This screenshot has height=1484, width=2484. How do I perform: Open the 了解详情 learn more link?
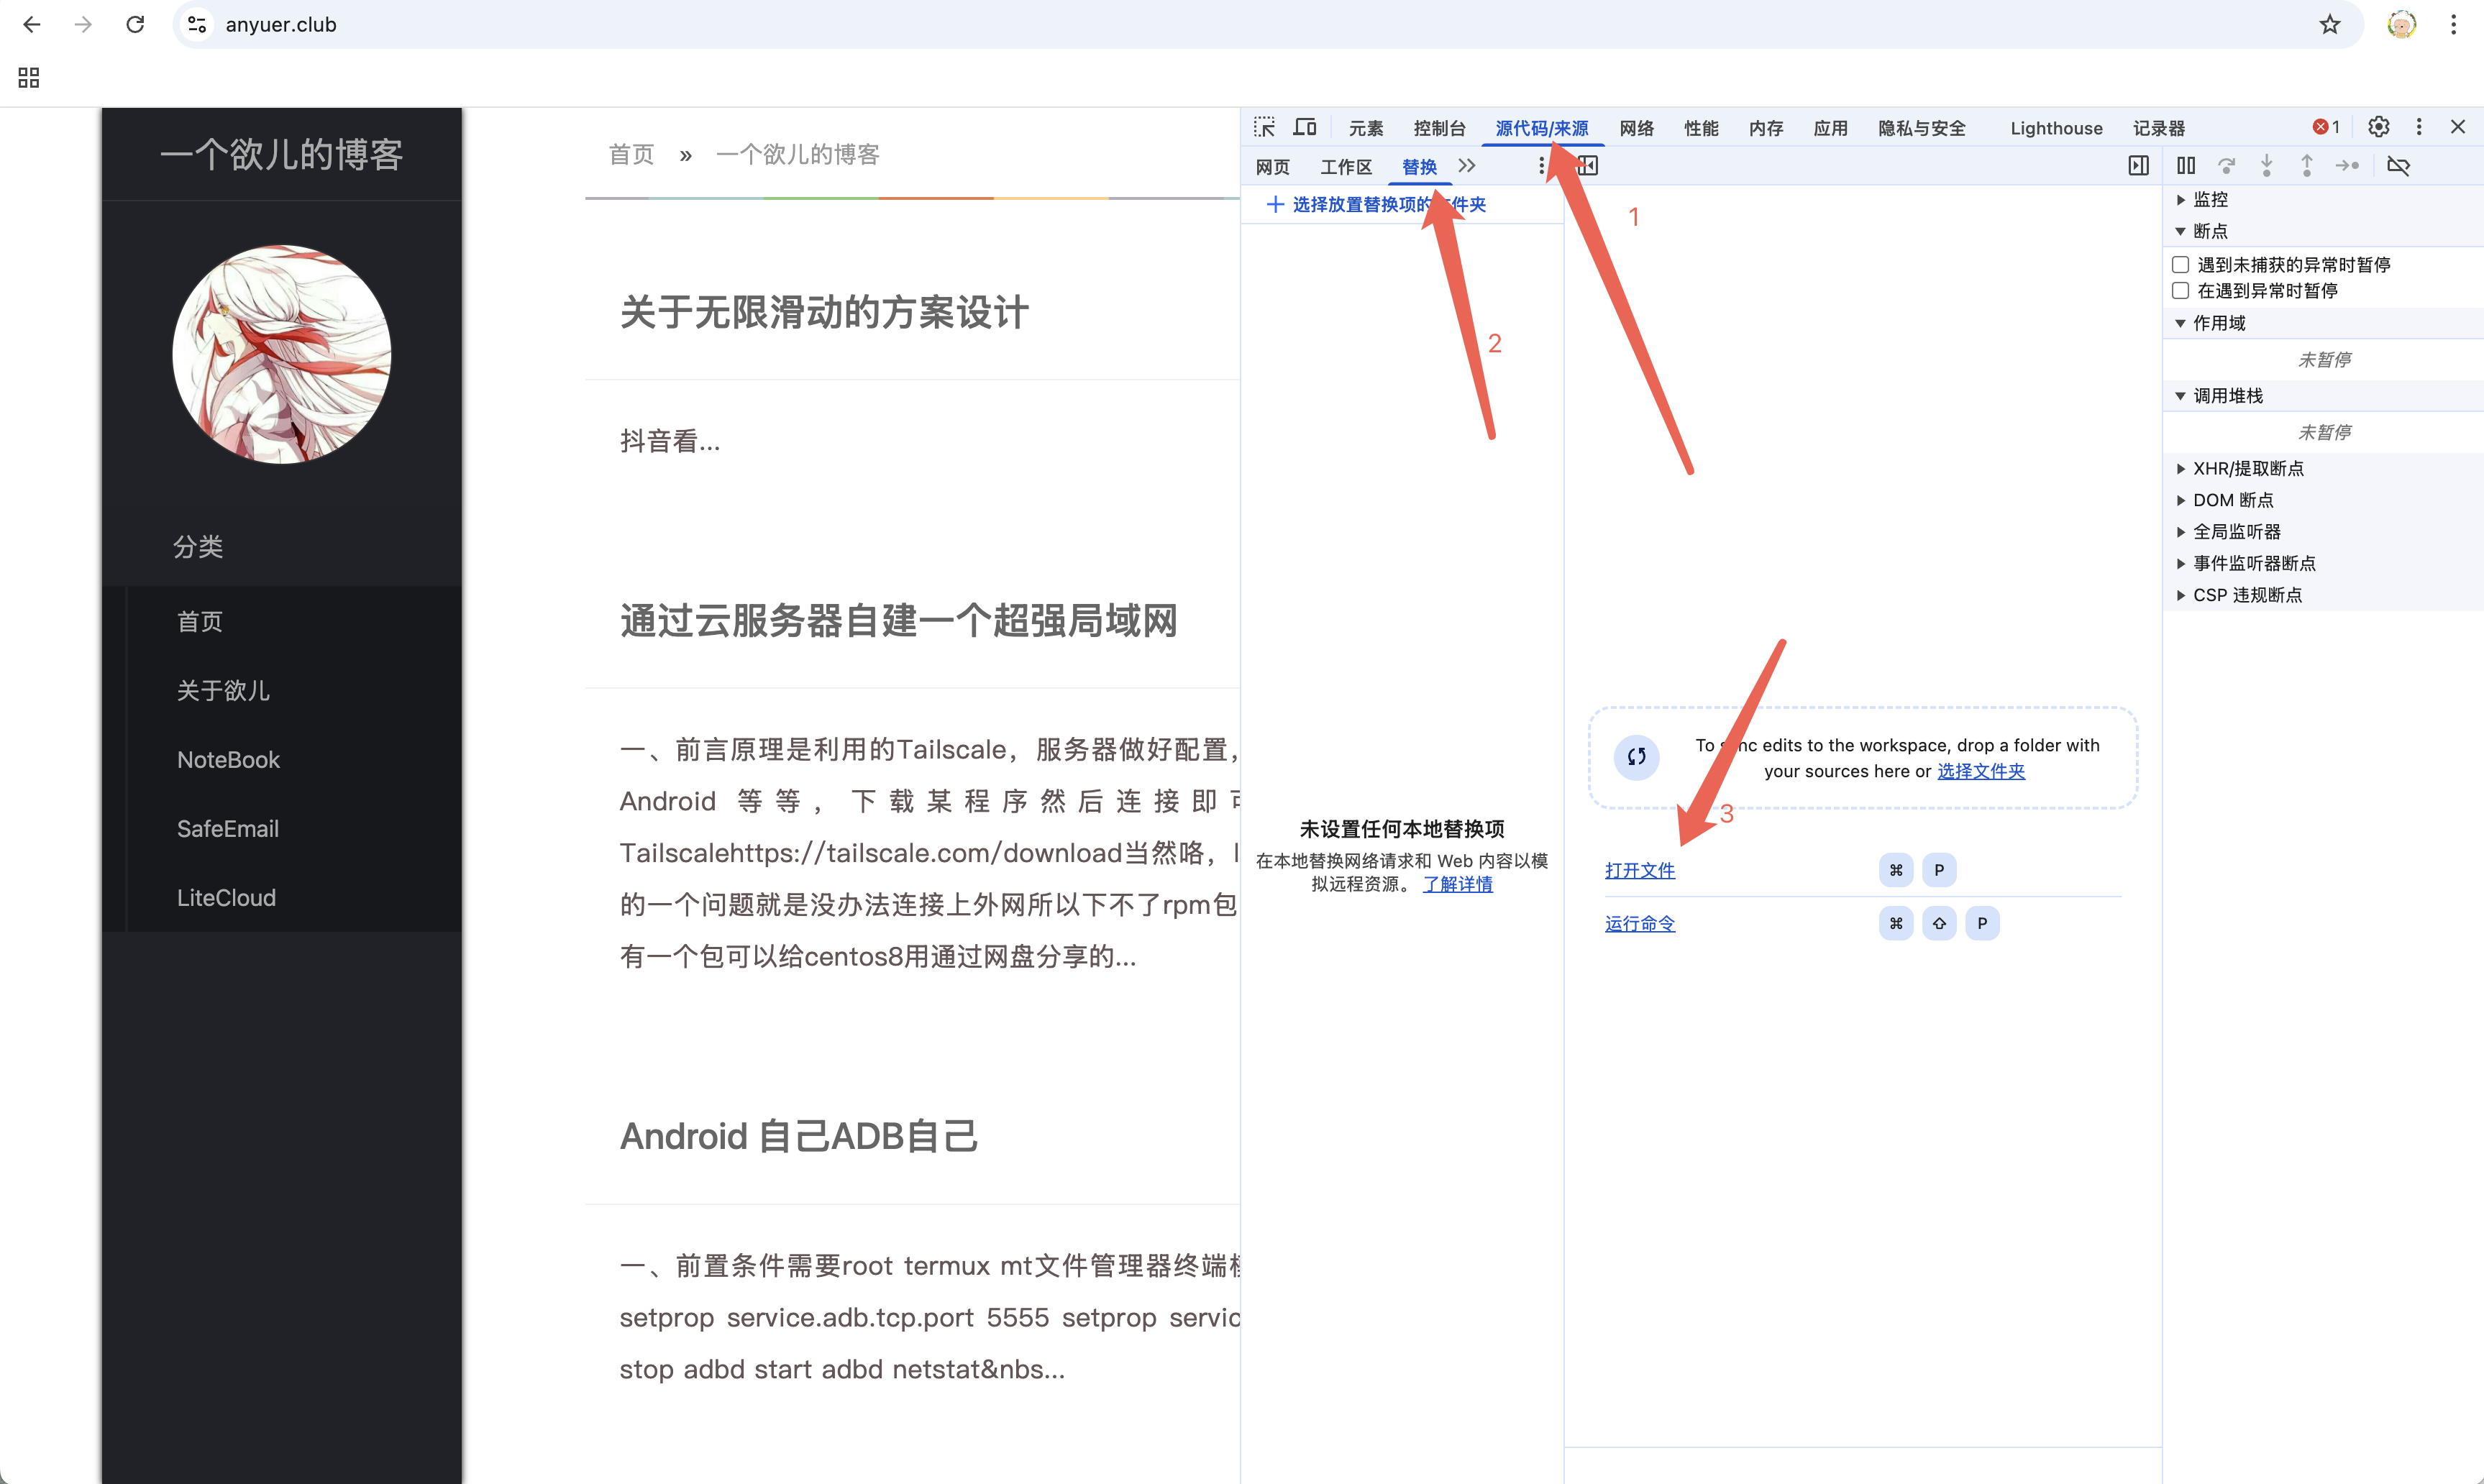pyautogui.click(x=1457, y=884)
